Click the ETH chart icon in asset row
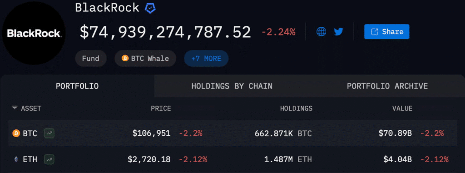 49,159
